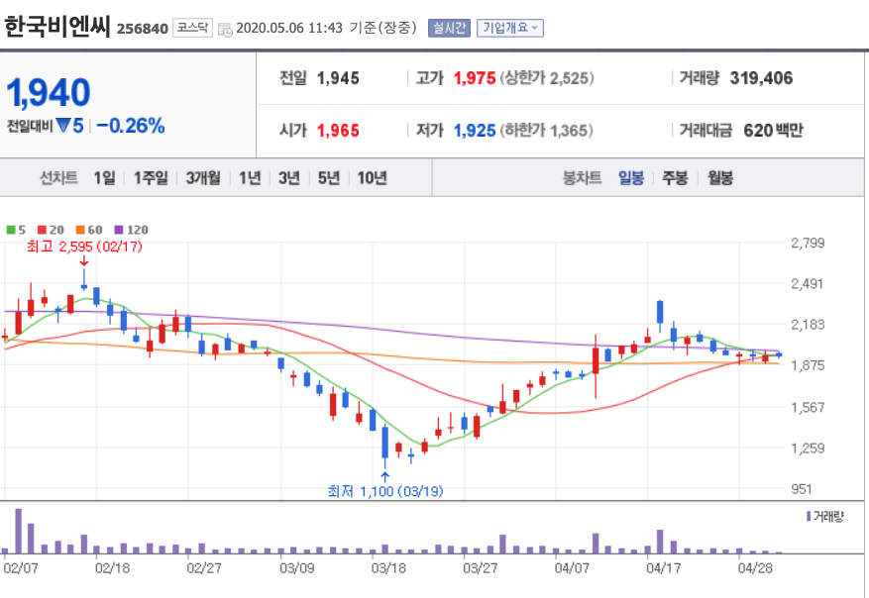Viewport: 869px width, 598px height.
Task: Select the 10년 line chart tab
Action: tap(372, 178)
